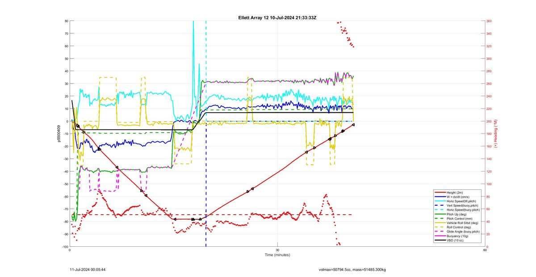The image size is (536, 277).
Task: Click the 'p5500409' left axis label
Action: tap(59, 134)
